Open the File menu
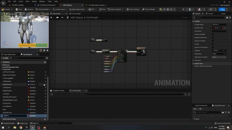Screen dimensions: 232x130 [x=9, y=1]
